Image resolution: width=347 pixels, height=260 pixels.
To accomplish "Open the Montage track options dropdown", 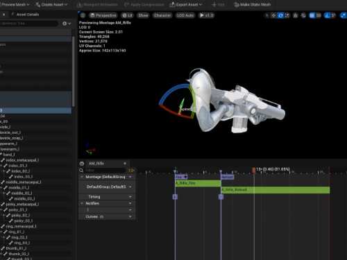I will tap(130, 177).
